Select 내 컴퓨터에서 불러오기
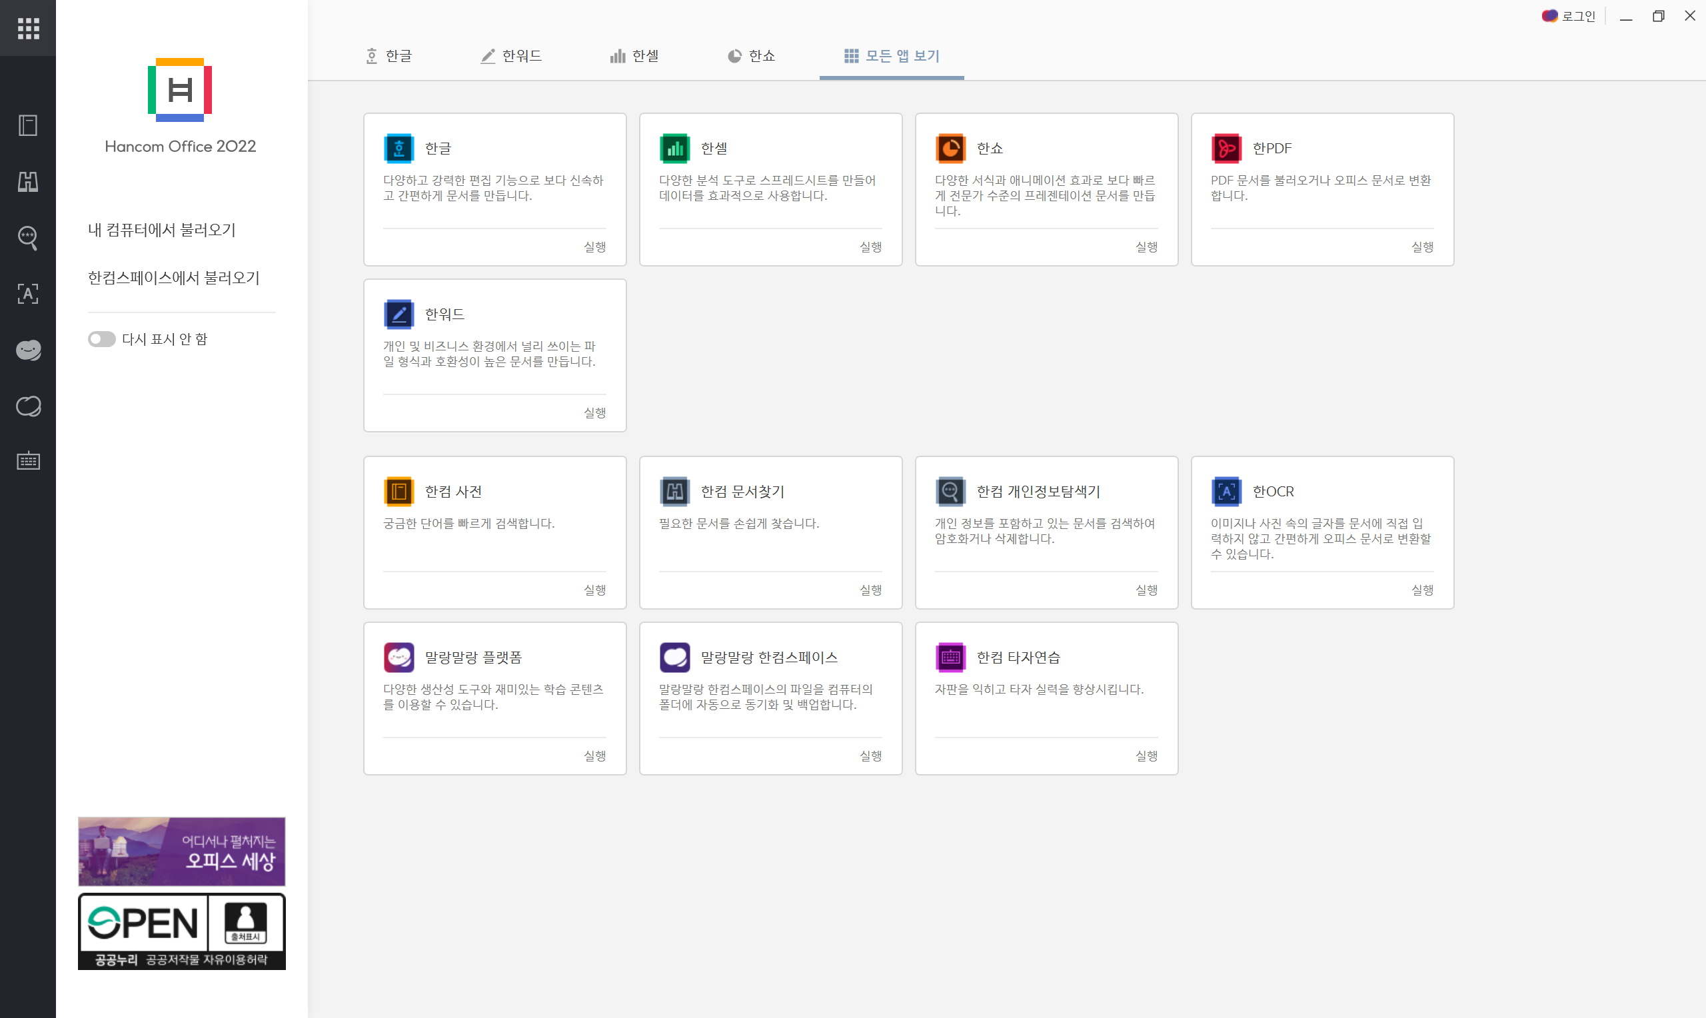Image resolution: width=1706 pixels, height=1018 pixels. [161, 230]
